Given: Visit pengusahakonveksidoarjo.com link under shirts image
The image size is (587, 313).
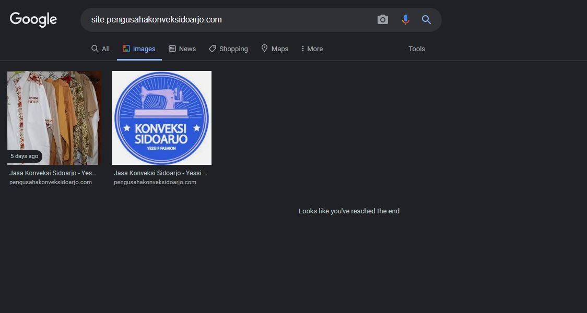Looking at the screenshot, I should [x=51, y=182].
